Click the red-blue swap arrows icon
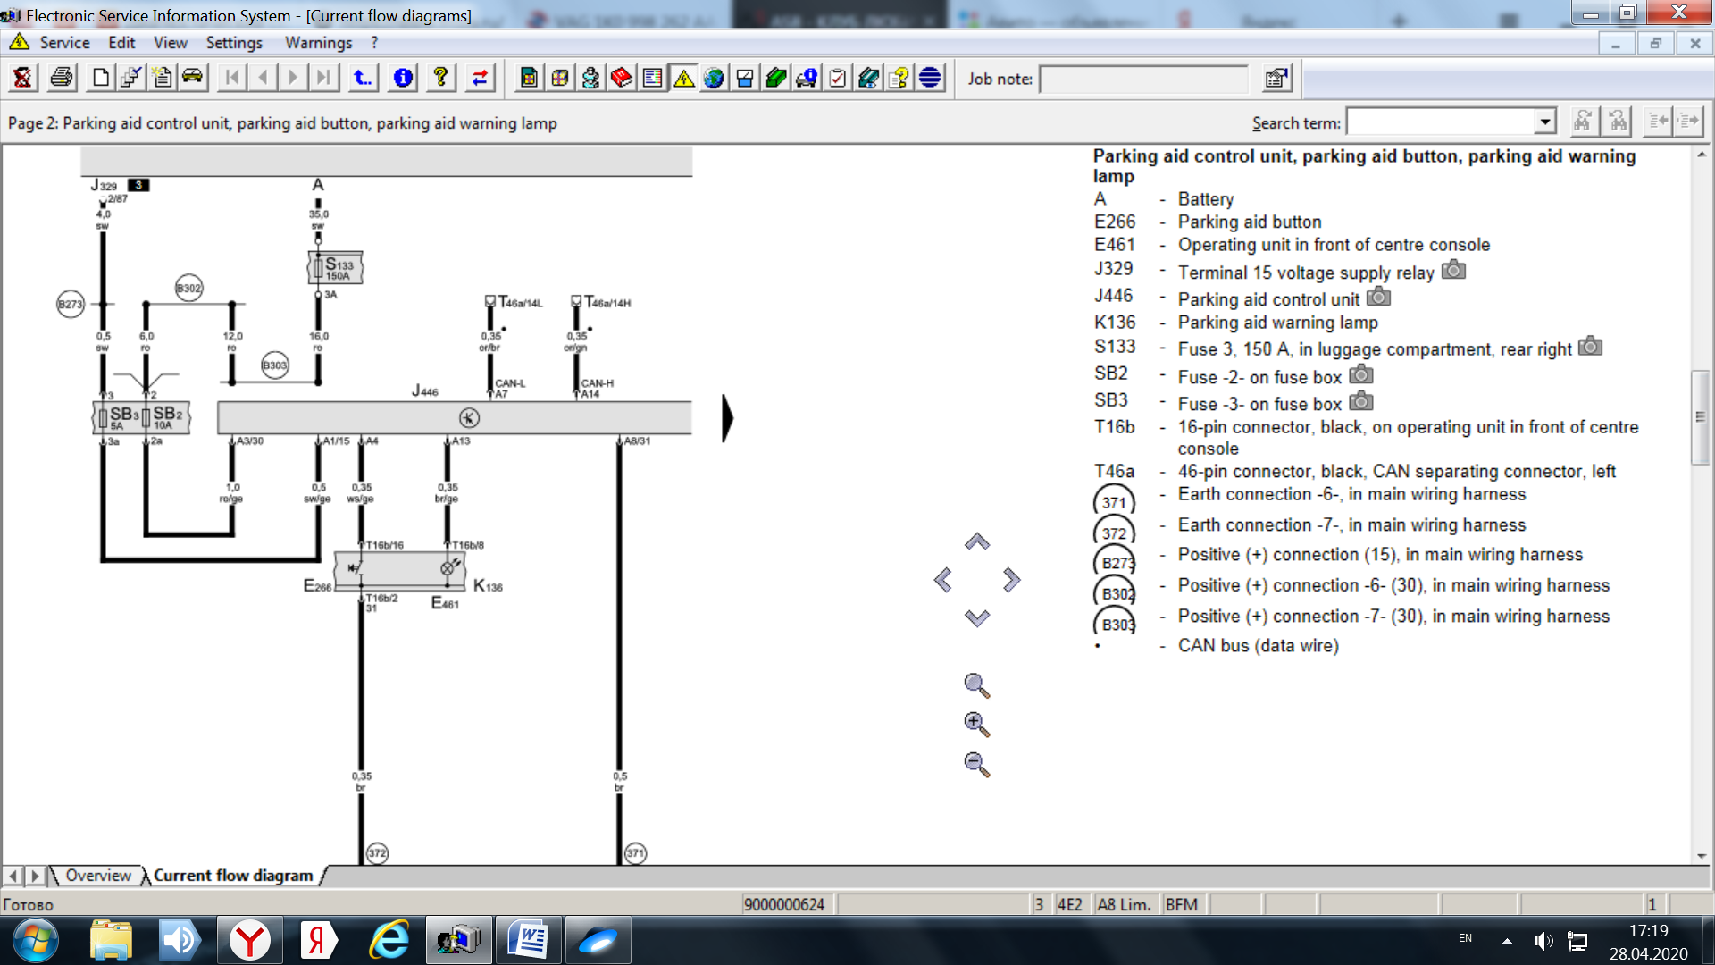 tap(480, 78)
